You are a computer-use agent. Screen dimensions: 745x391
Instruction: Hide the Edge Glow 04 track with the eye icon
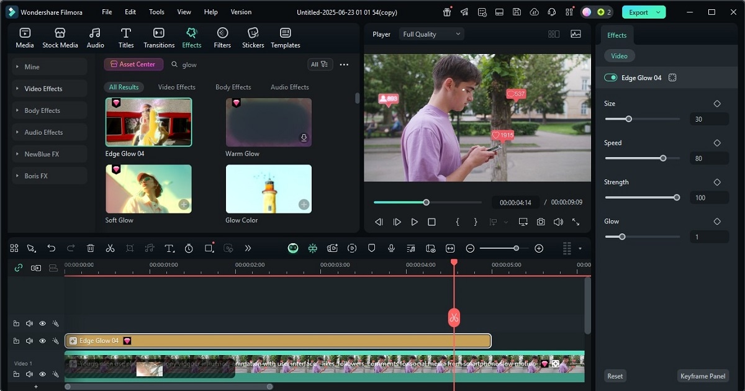click(42, 341)
